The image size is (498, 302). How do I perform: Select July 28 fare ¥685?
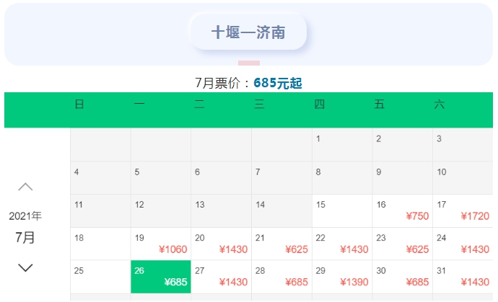281,277
